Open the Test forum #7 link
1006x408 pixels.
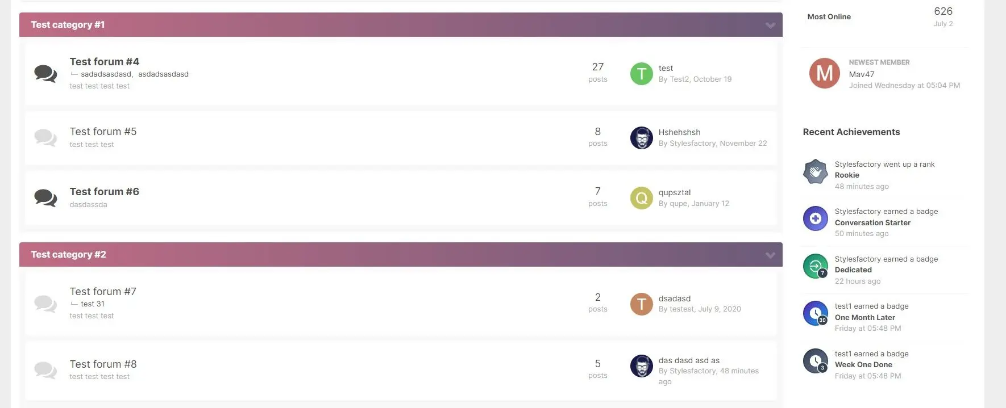click(x=103, y=291)
